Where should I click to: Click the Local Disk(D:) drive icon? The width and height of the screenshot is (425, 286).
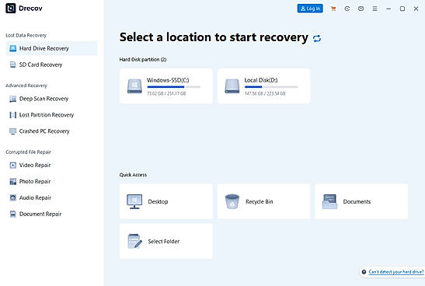tap(232, 86)
